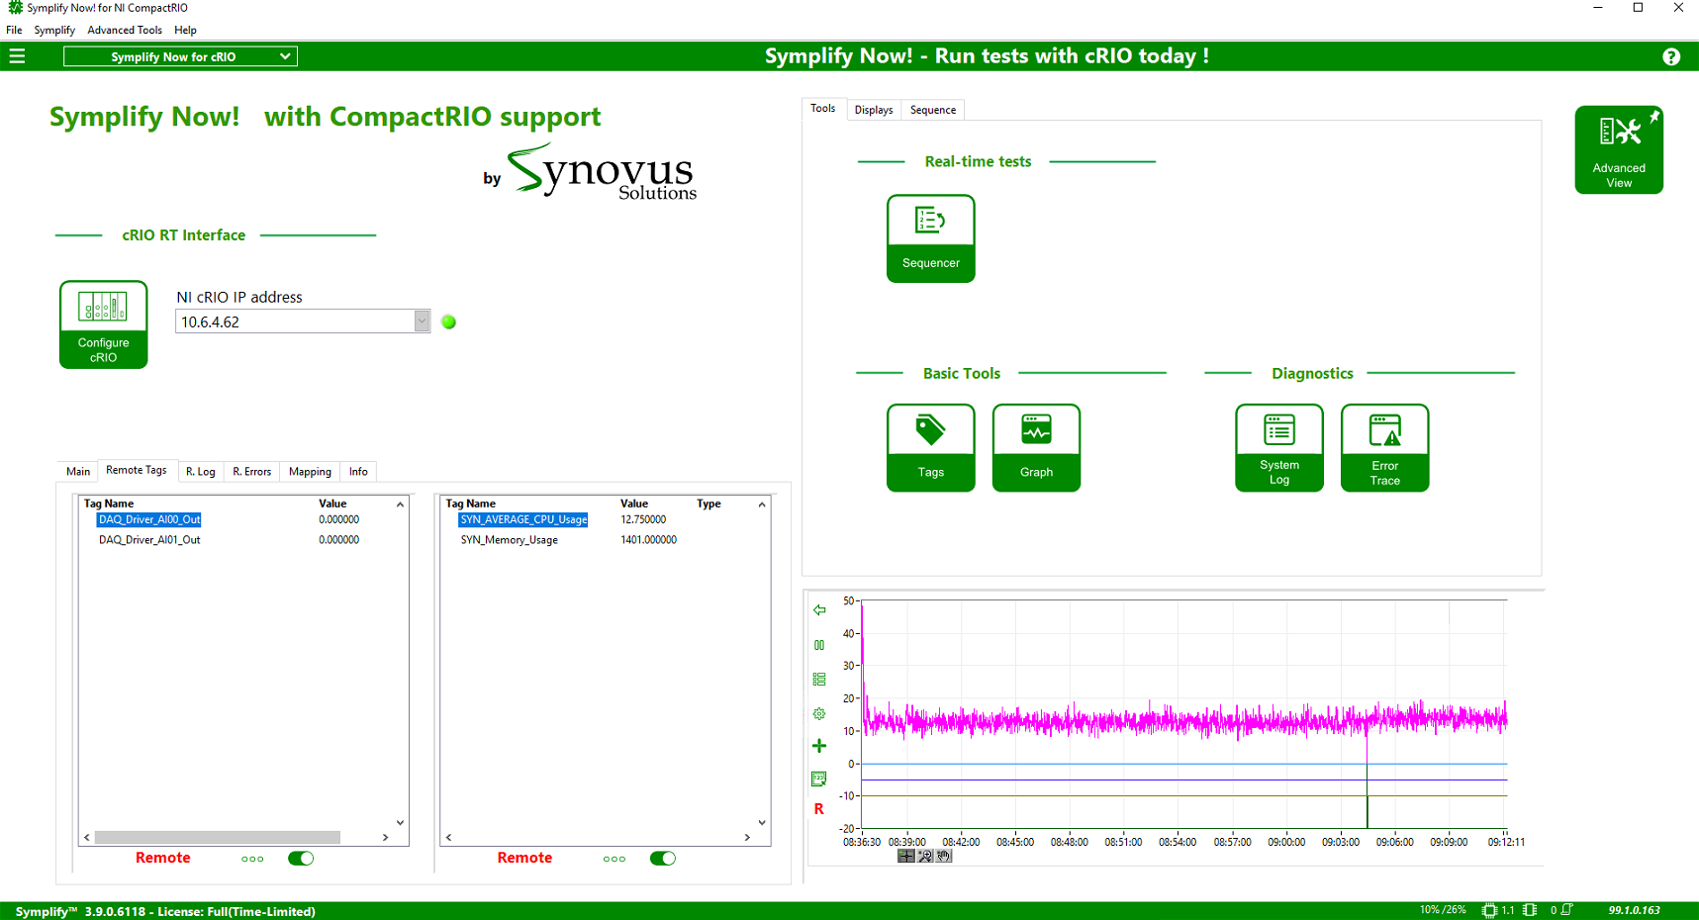The height and width of the screenshot is (920, 1699).
Task: Open the System Log diagnostics
Action: click(x=1278, y=447)
